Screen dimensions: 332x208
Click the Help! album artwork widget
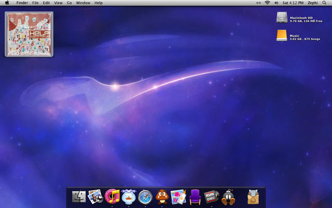click(29, 34)
